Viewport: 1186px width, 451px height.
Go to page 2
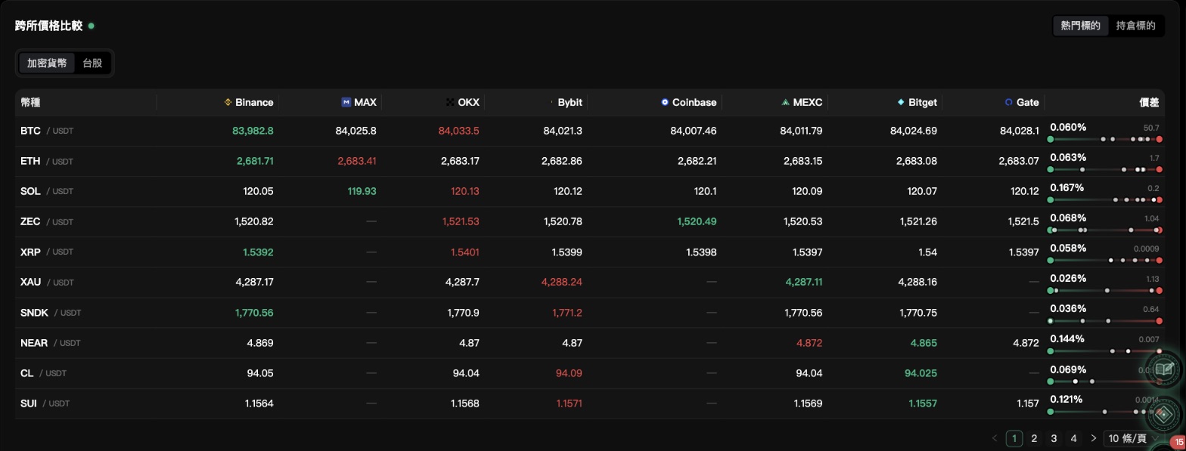coord(1034,438)
